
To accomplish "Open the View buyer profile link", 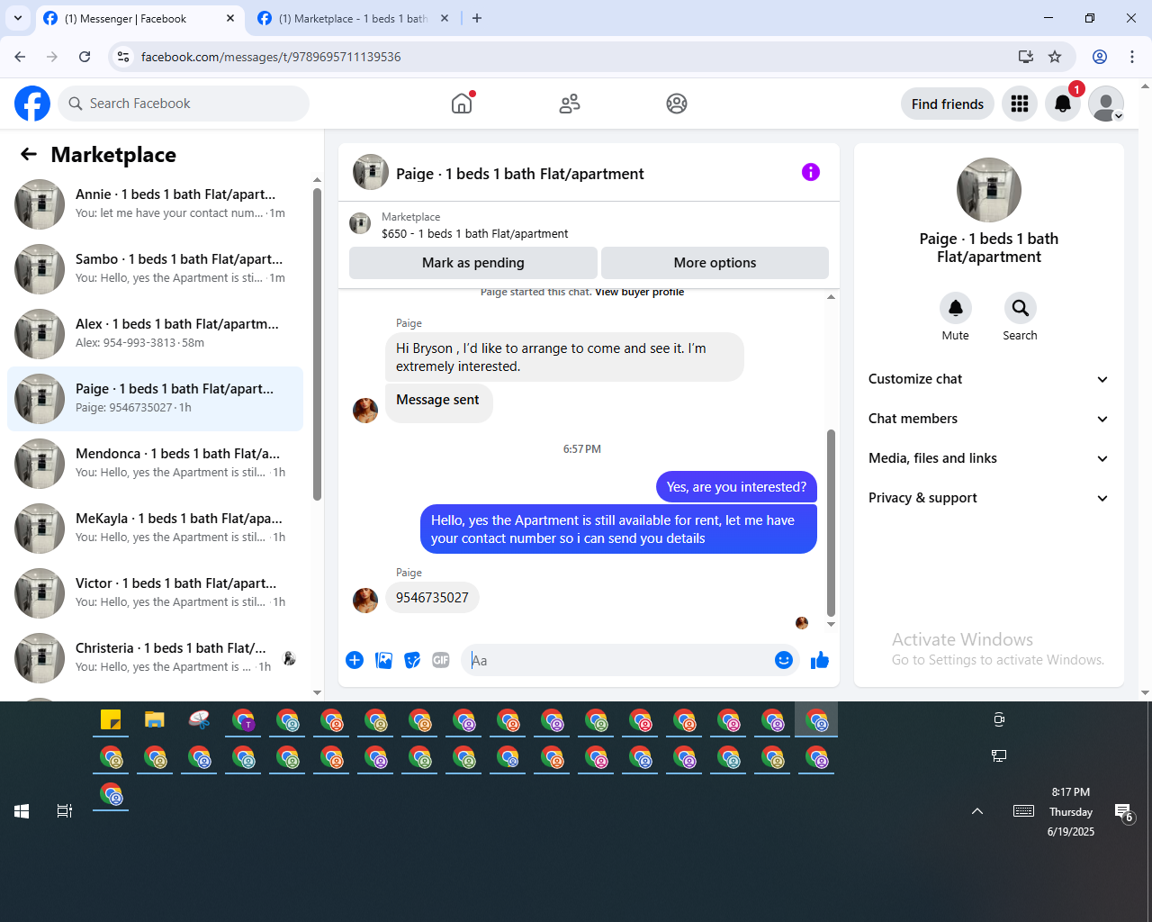I will 639,292.
